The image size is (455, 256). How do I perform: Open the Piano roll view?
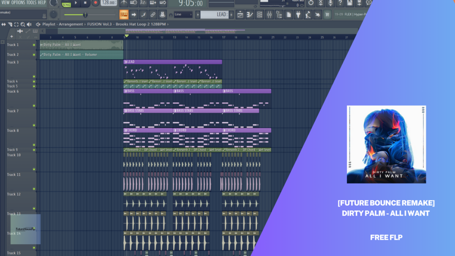click(250, 14)
